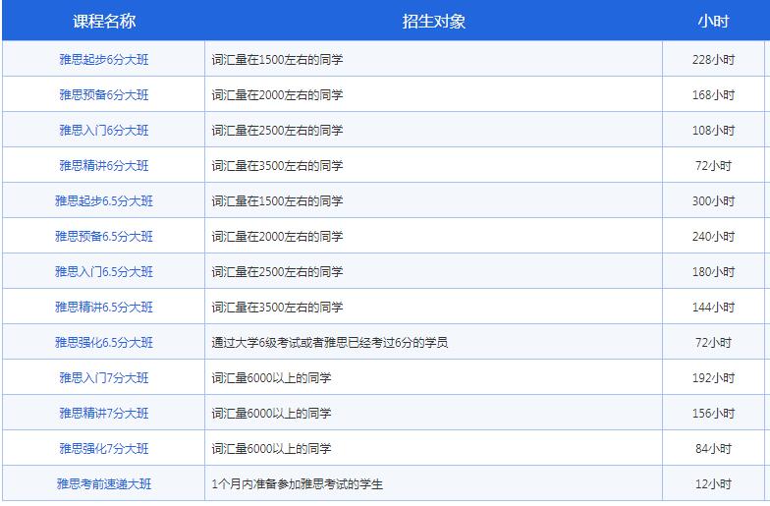Open the 雅思强化7分大班 course link

pos(104,448)
